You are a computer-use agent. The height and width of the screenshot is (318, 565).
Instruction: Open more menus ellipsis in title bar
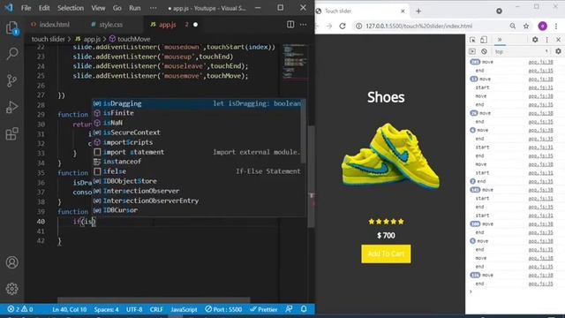point(153,8)
